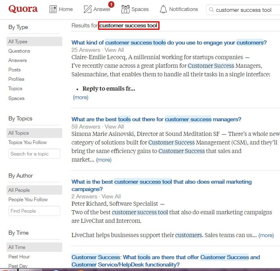
Task: Select Topics You Follow filter
Action: click(28, 142)
